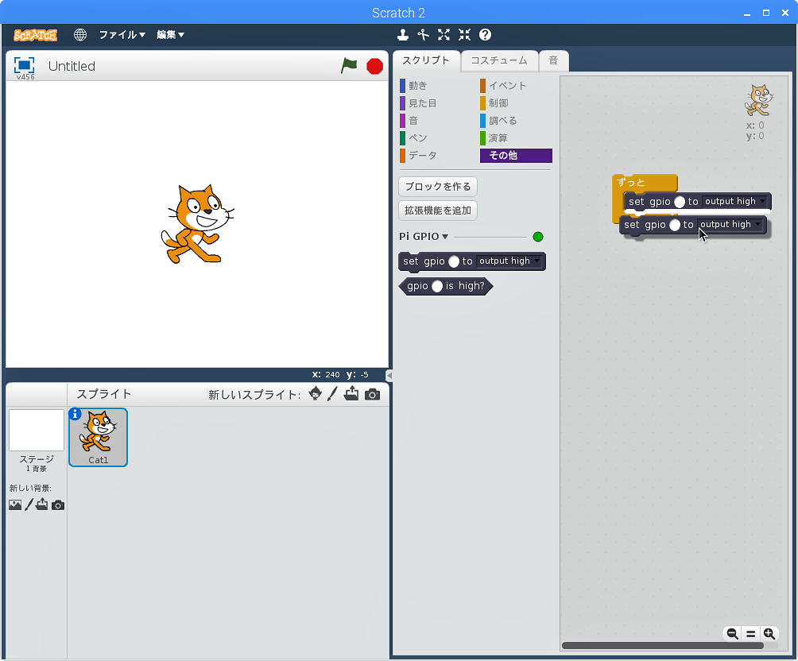
Task: Click gpio number field in second script block
Action: tap(675, 225)
